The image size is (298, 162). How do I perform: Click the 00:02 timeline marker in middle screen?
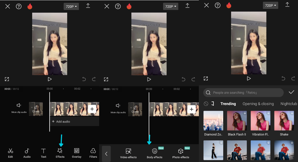pyautogui.click(x=177, y=89)
